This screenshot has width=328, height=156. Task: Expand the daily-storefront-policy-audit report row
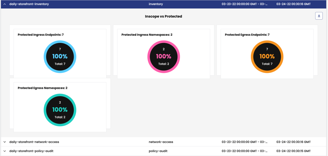(x=5, y=151)
